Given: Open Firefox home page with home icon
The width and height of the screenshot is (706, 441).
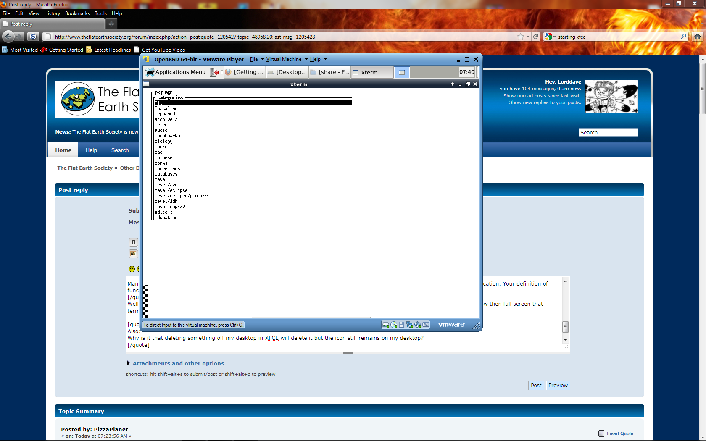Looking at the screenshot, I should (x=698, y=37).
